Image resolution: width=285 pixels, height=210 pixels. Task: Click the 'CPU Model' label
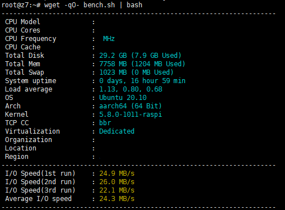click(22, 22)
